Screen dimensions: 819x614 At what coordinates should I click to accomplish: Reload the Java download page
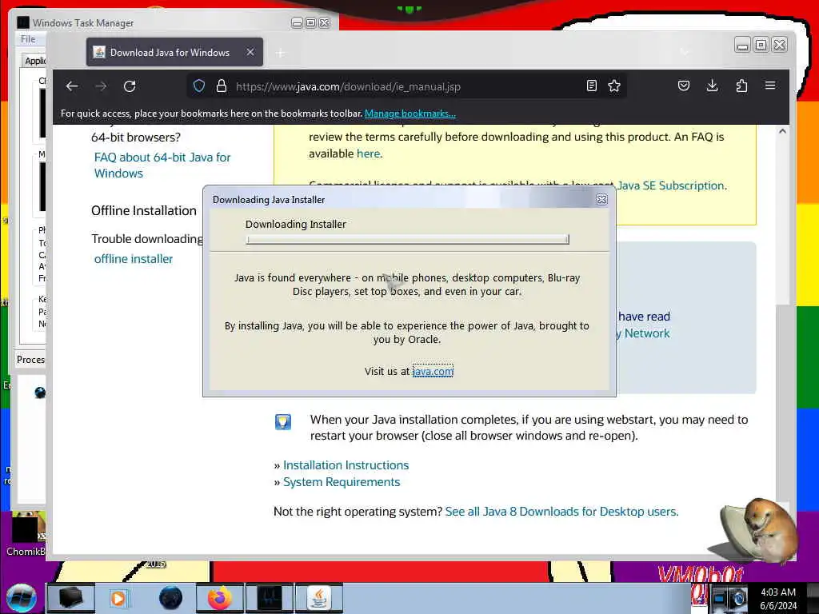coord(130,86)
